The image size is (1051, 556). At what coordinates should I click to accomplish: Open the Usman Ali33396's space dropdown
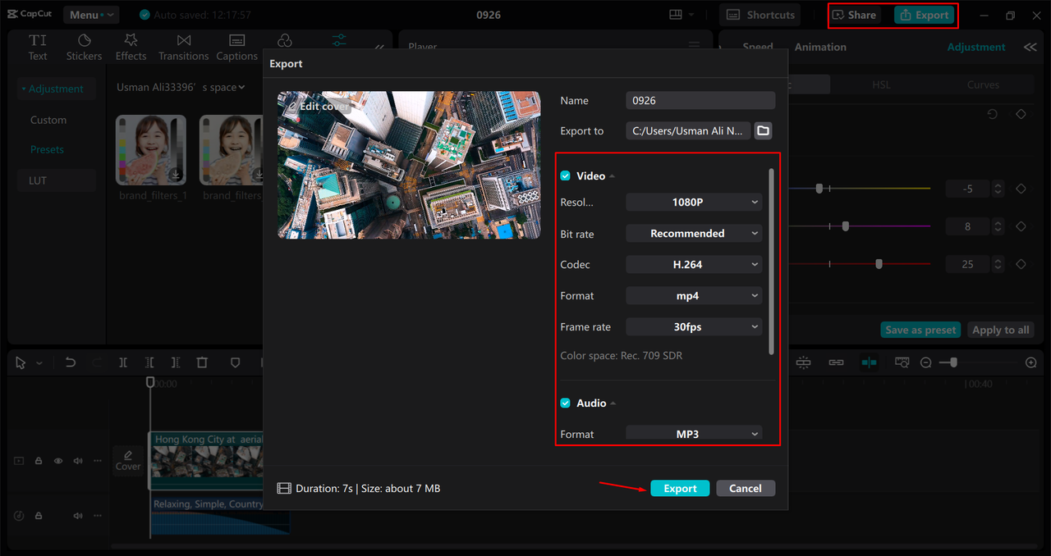tap(181, 87)
